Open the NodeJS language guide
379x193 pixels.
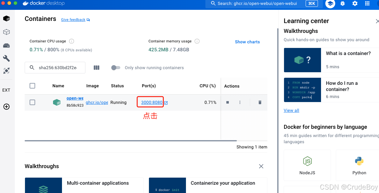point(307,165)
